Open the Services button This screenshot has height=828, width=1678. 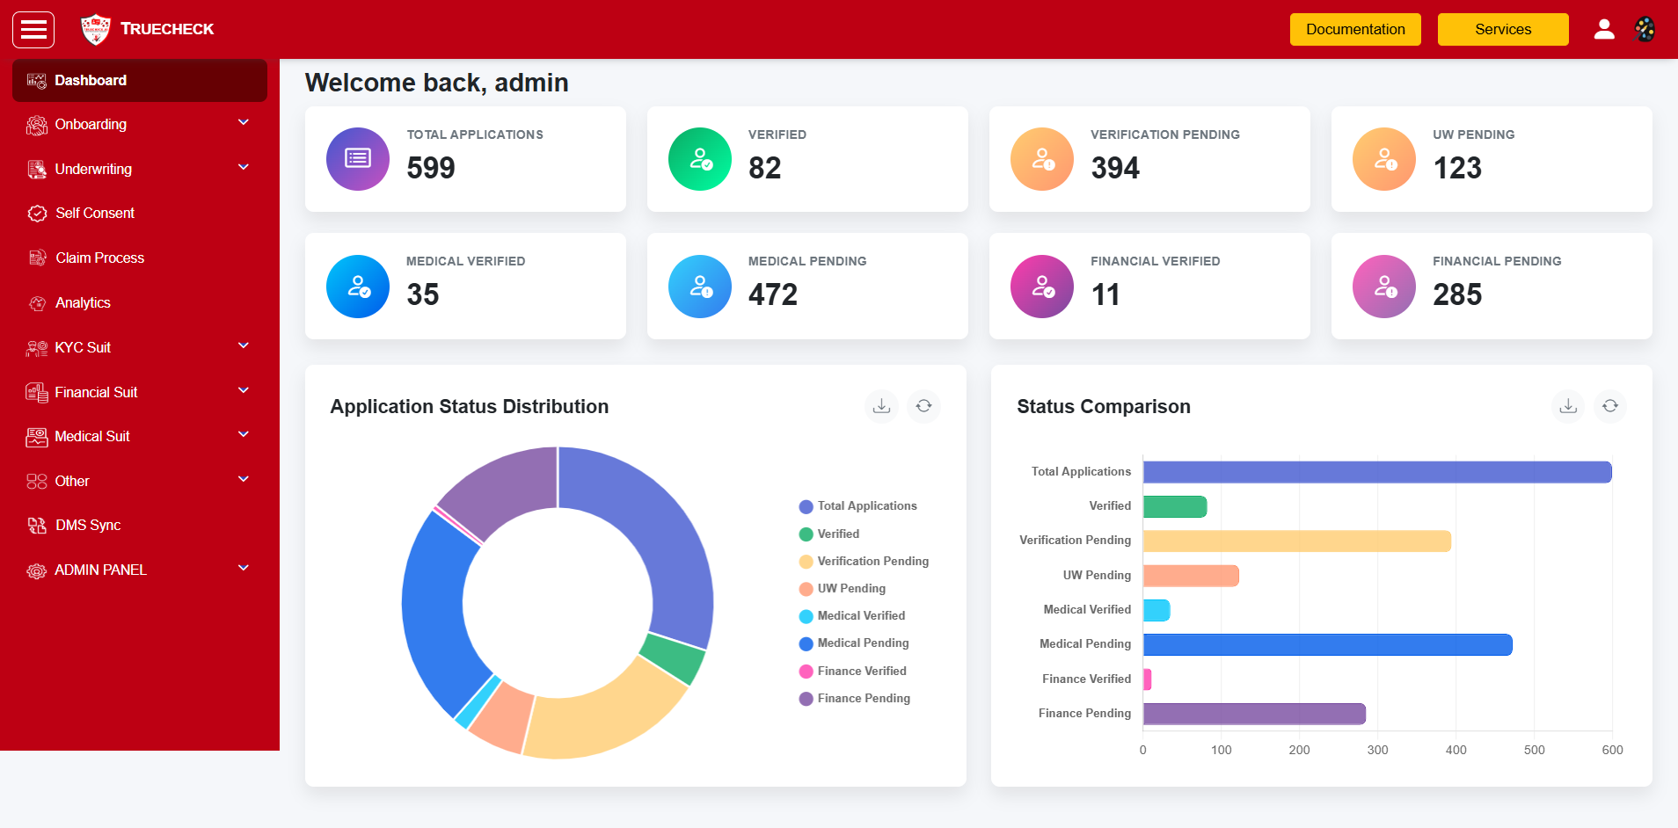[1502, 30]
